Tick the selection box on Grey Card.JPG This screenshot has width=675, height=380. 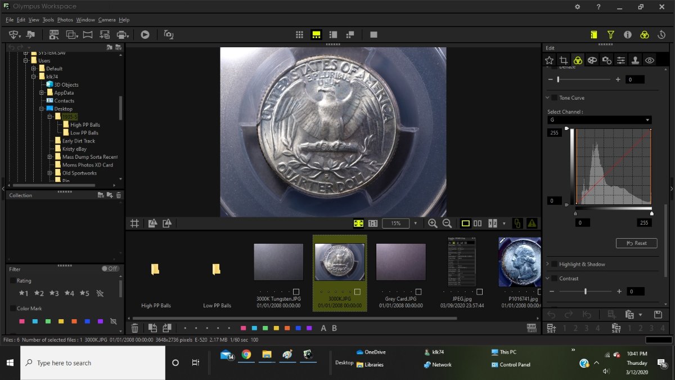tap(418, 292)
